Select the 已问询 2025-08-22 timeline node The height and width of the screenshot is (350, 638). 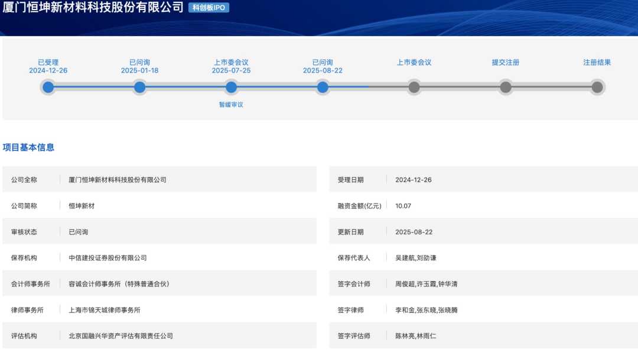click(323, 87)
